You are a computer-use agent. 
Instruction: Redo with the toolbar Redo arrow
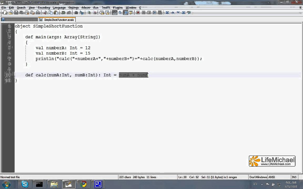pyautogui.click(x=69, y=13)
